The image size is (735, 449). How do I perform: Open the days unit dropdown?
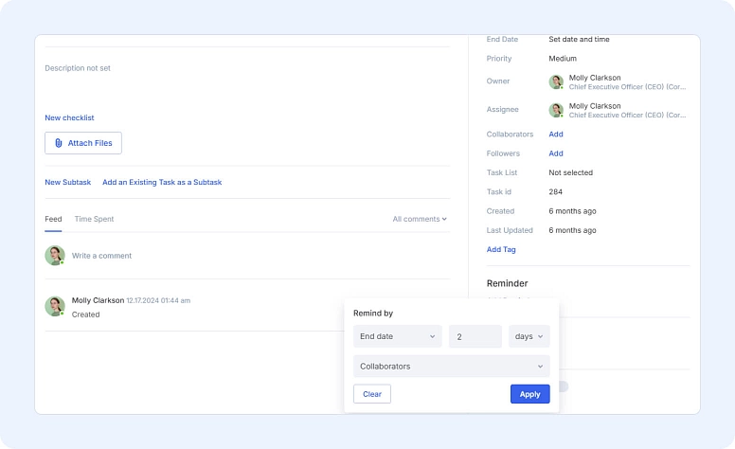(x=529, y=336)
